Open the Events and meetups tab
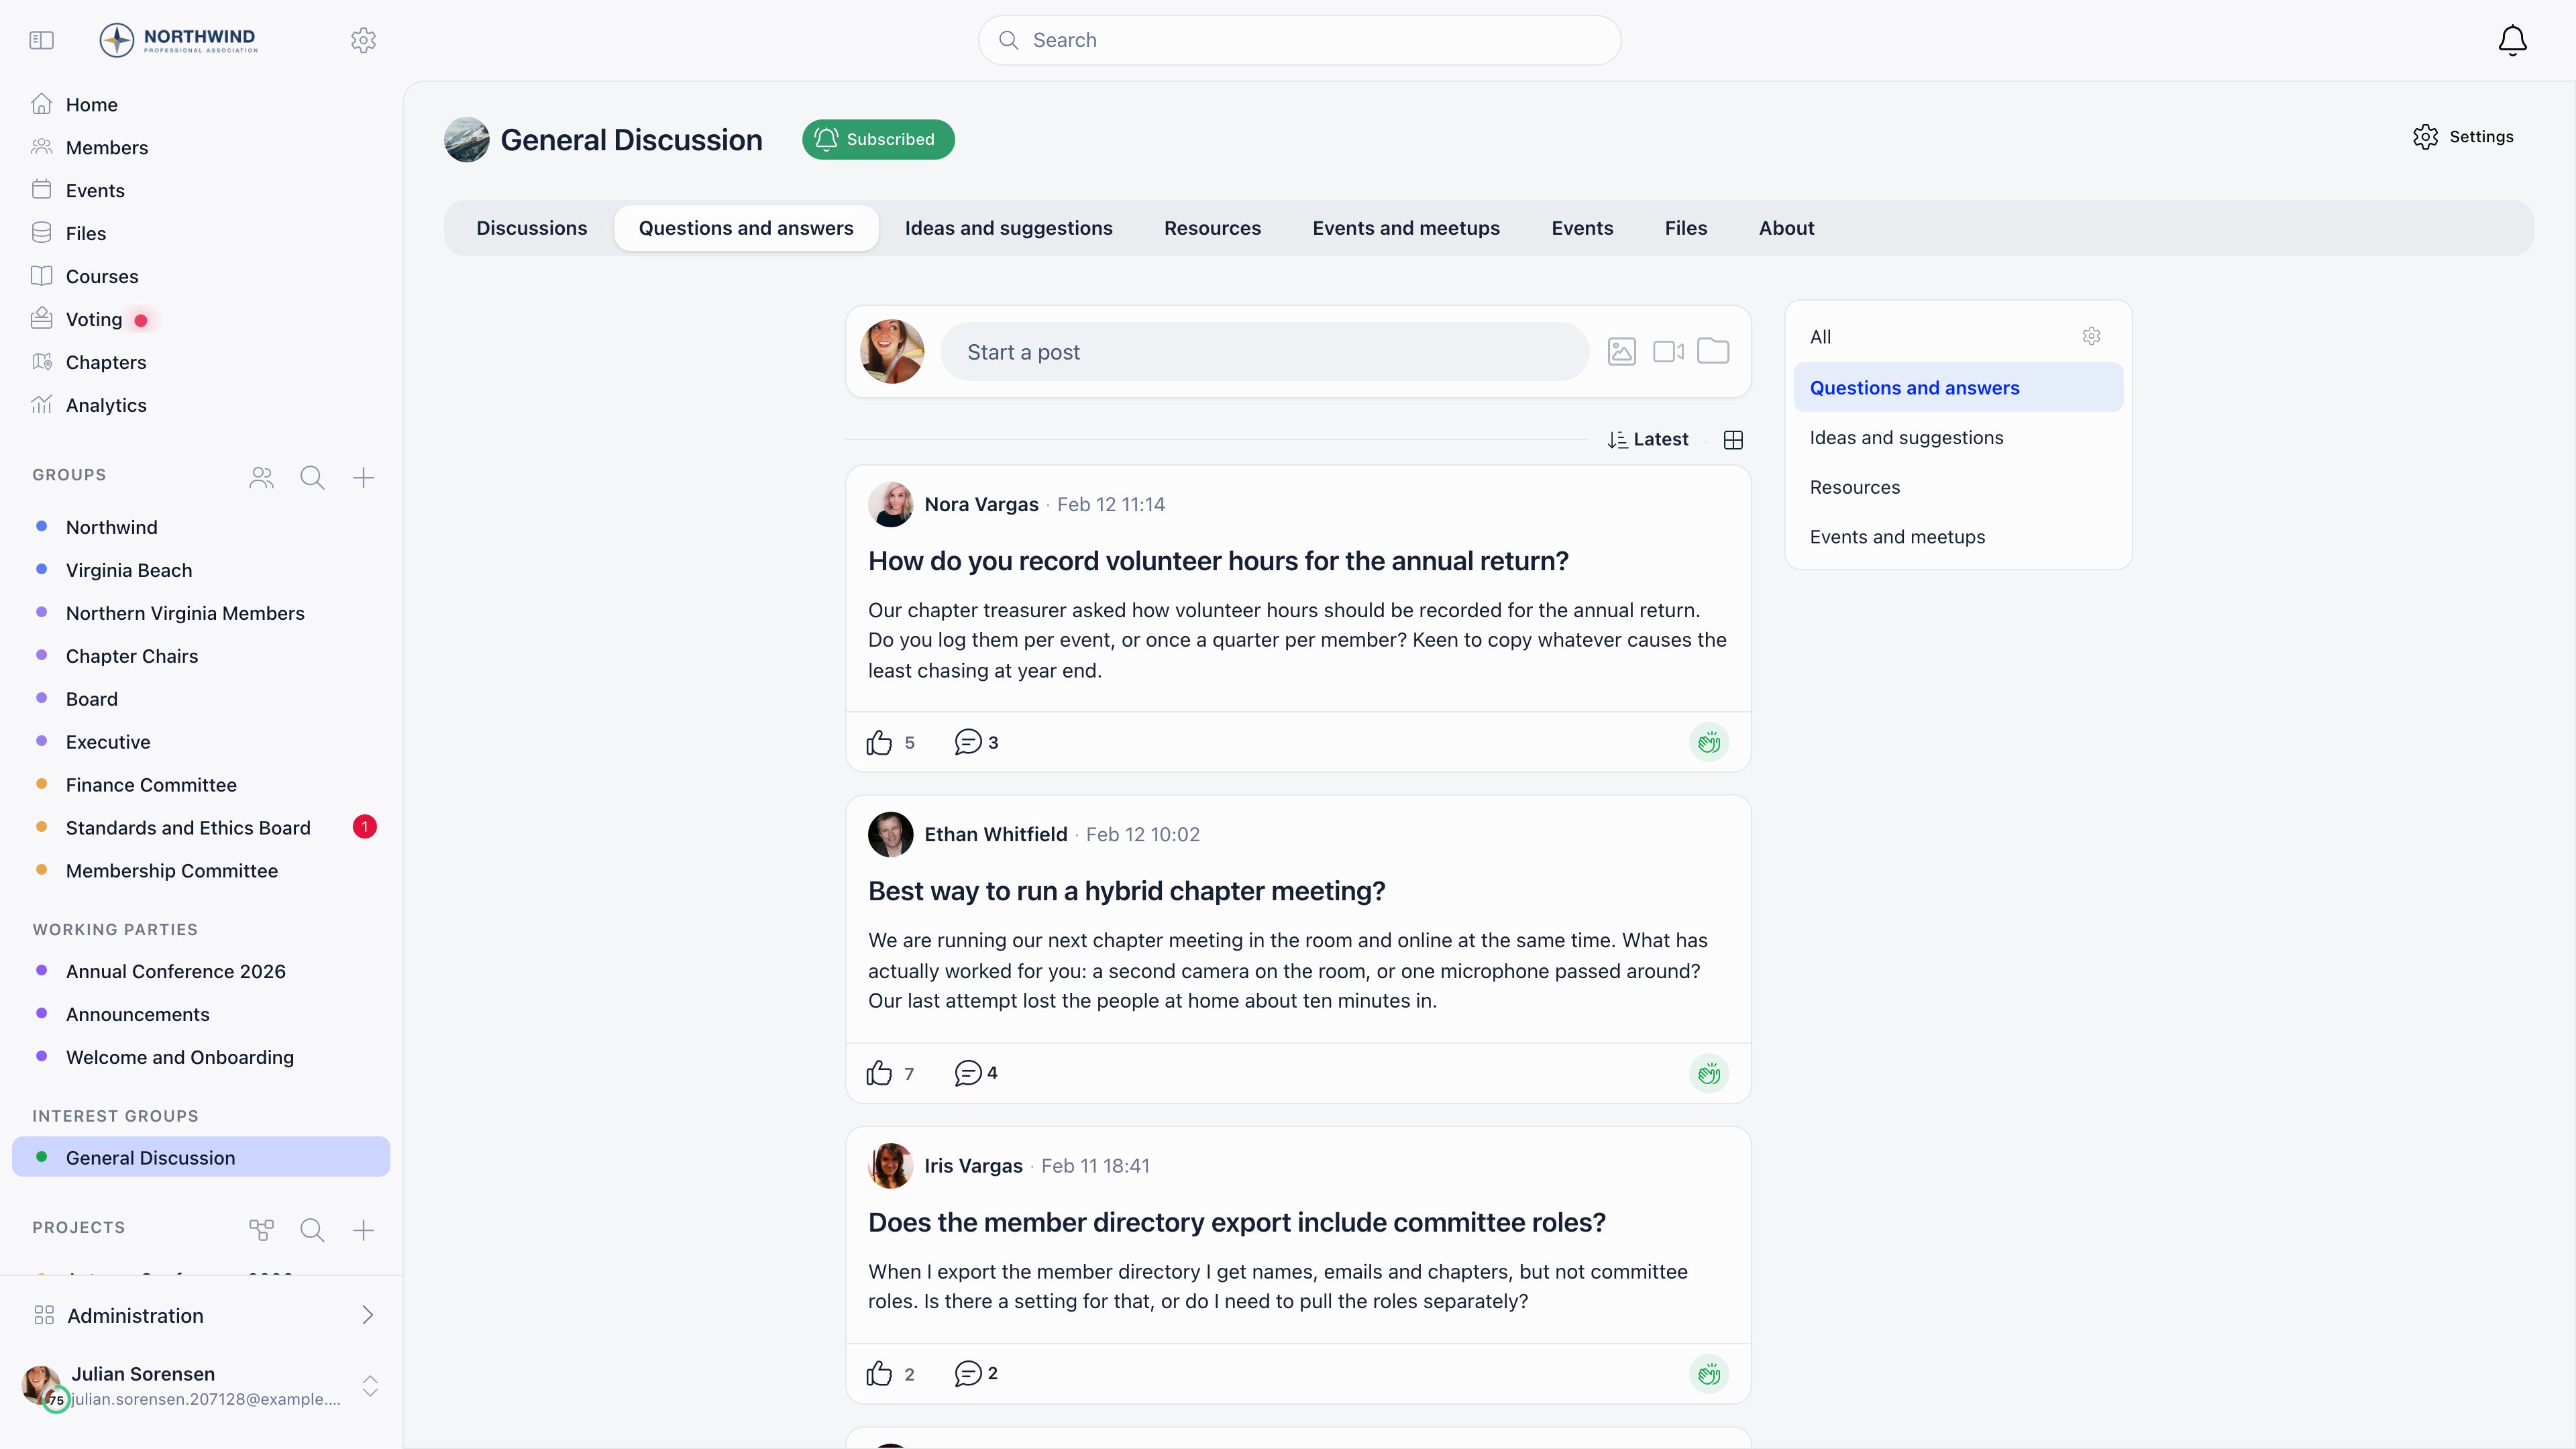 pyautogui.click(x=1406, y=228)
